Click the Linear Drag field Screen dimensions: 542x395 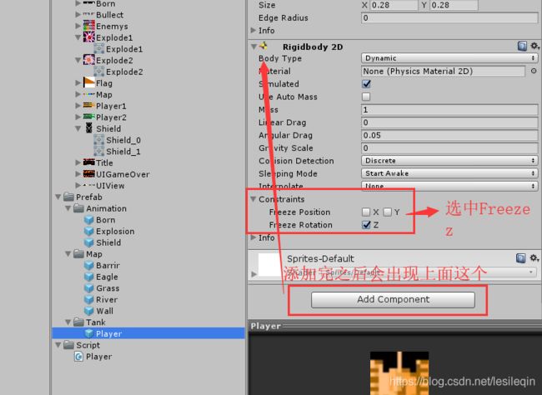click(449, 122)
